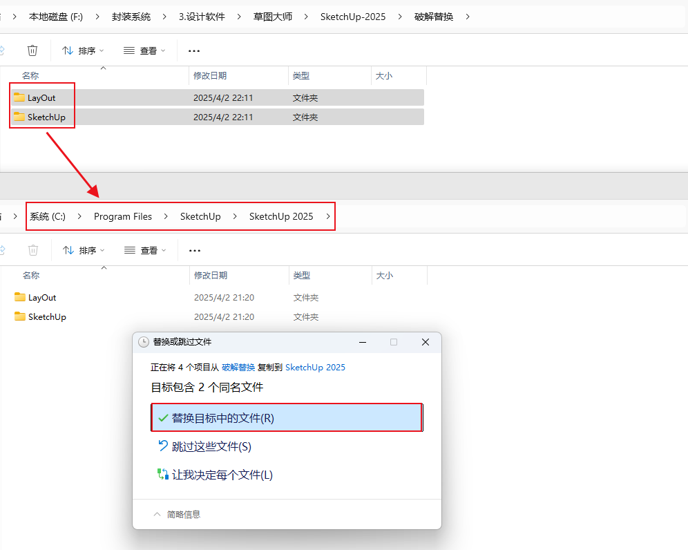The width and height of the screenshot is (688, 550).
Task: Open the 排序 sort dropdown in the 破解替换 window
Action: pos(83,51)
